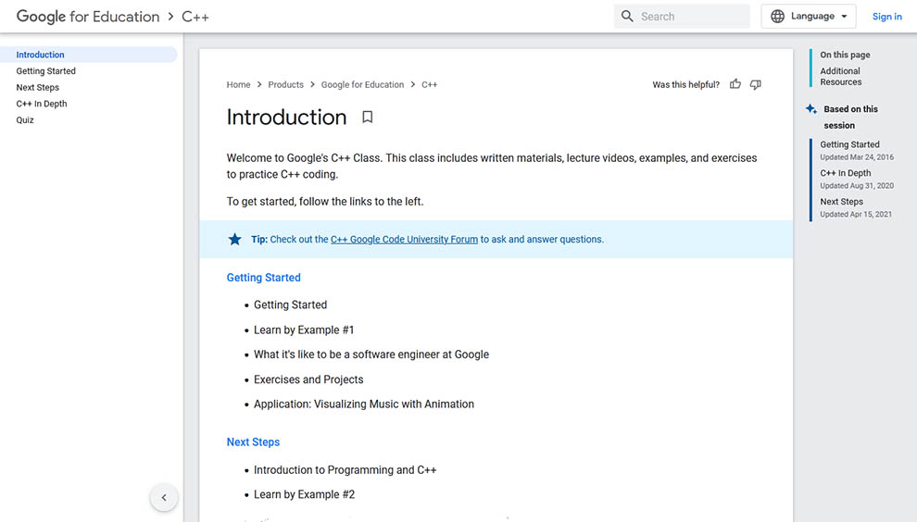
Task: Select Getting Started in left sidebar
Action: pos(45,70)
